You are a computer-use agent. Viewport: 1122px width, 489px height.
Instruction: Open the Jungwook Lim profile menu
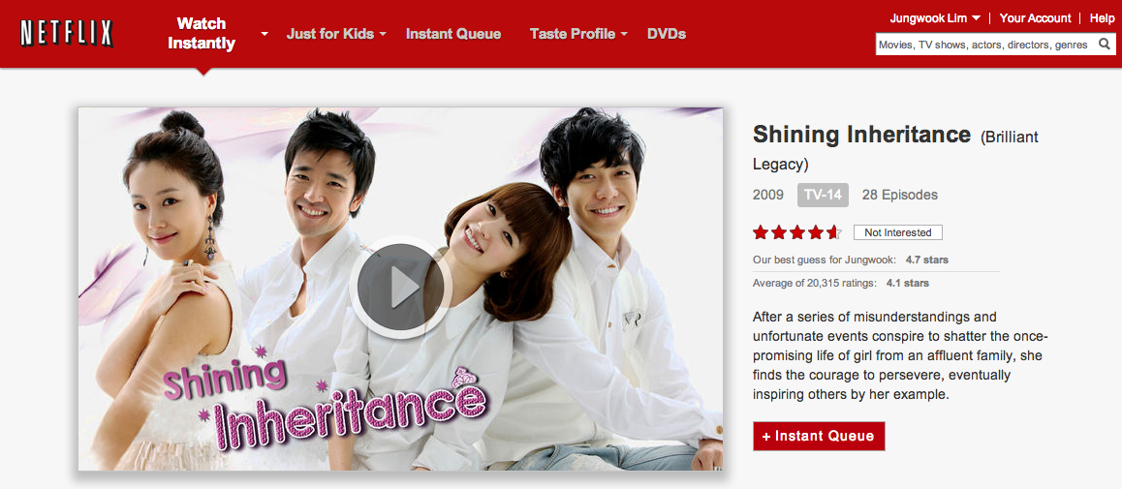tap(935, 18)
